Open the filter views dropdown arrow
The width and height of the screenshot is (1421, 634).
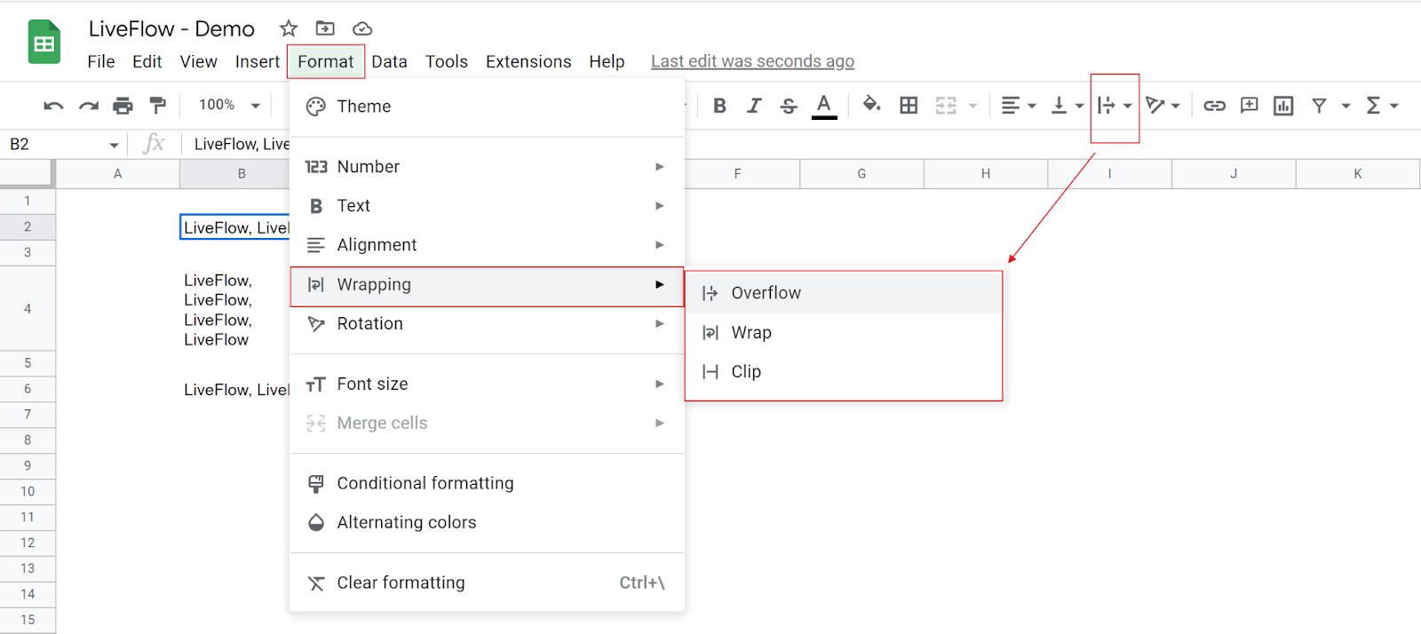coord(1346,106)
